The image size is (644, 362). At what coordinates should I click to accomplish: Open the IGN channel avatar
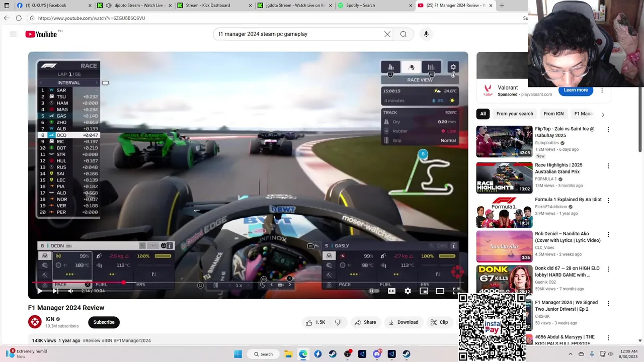click(35, 322)
